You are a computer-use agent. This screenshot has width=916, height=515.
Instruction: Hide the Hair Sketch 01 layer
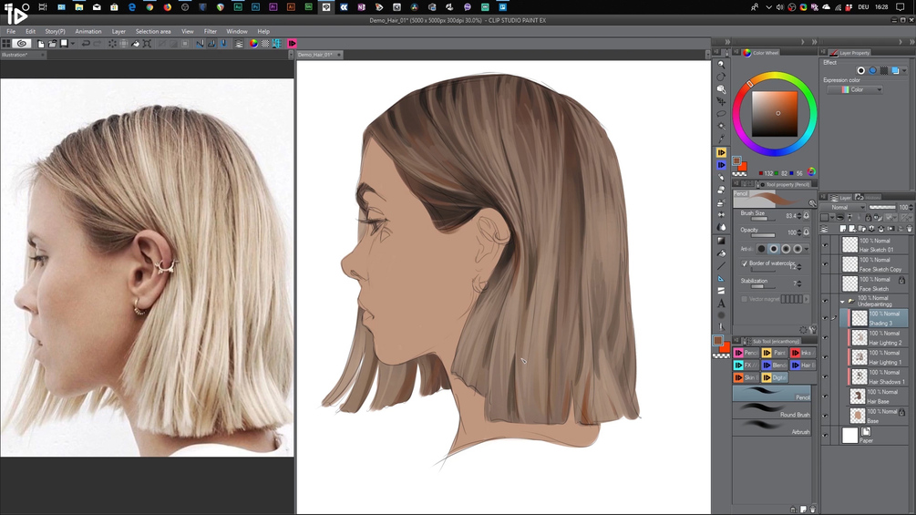click(x=825, y=245)
